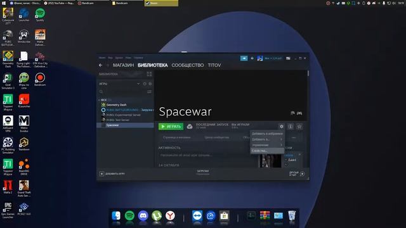406x228 pixels.
Task: Open the СООБЩЕСТВО tab
Action: pyautogui.click(x=188, y=65)
